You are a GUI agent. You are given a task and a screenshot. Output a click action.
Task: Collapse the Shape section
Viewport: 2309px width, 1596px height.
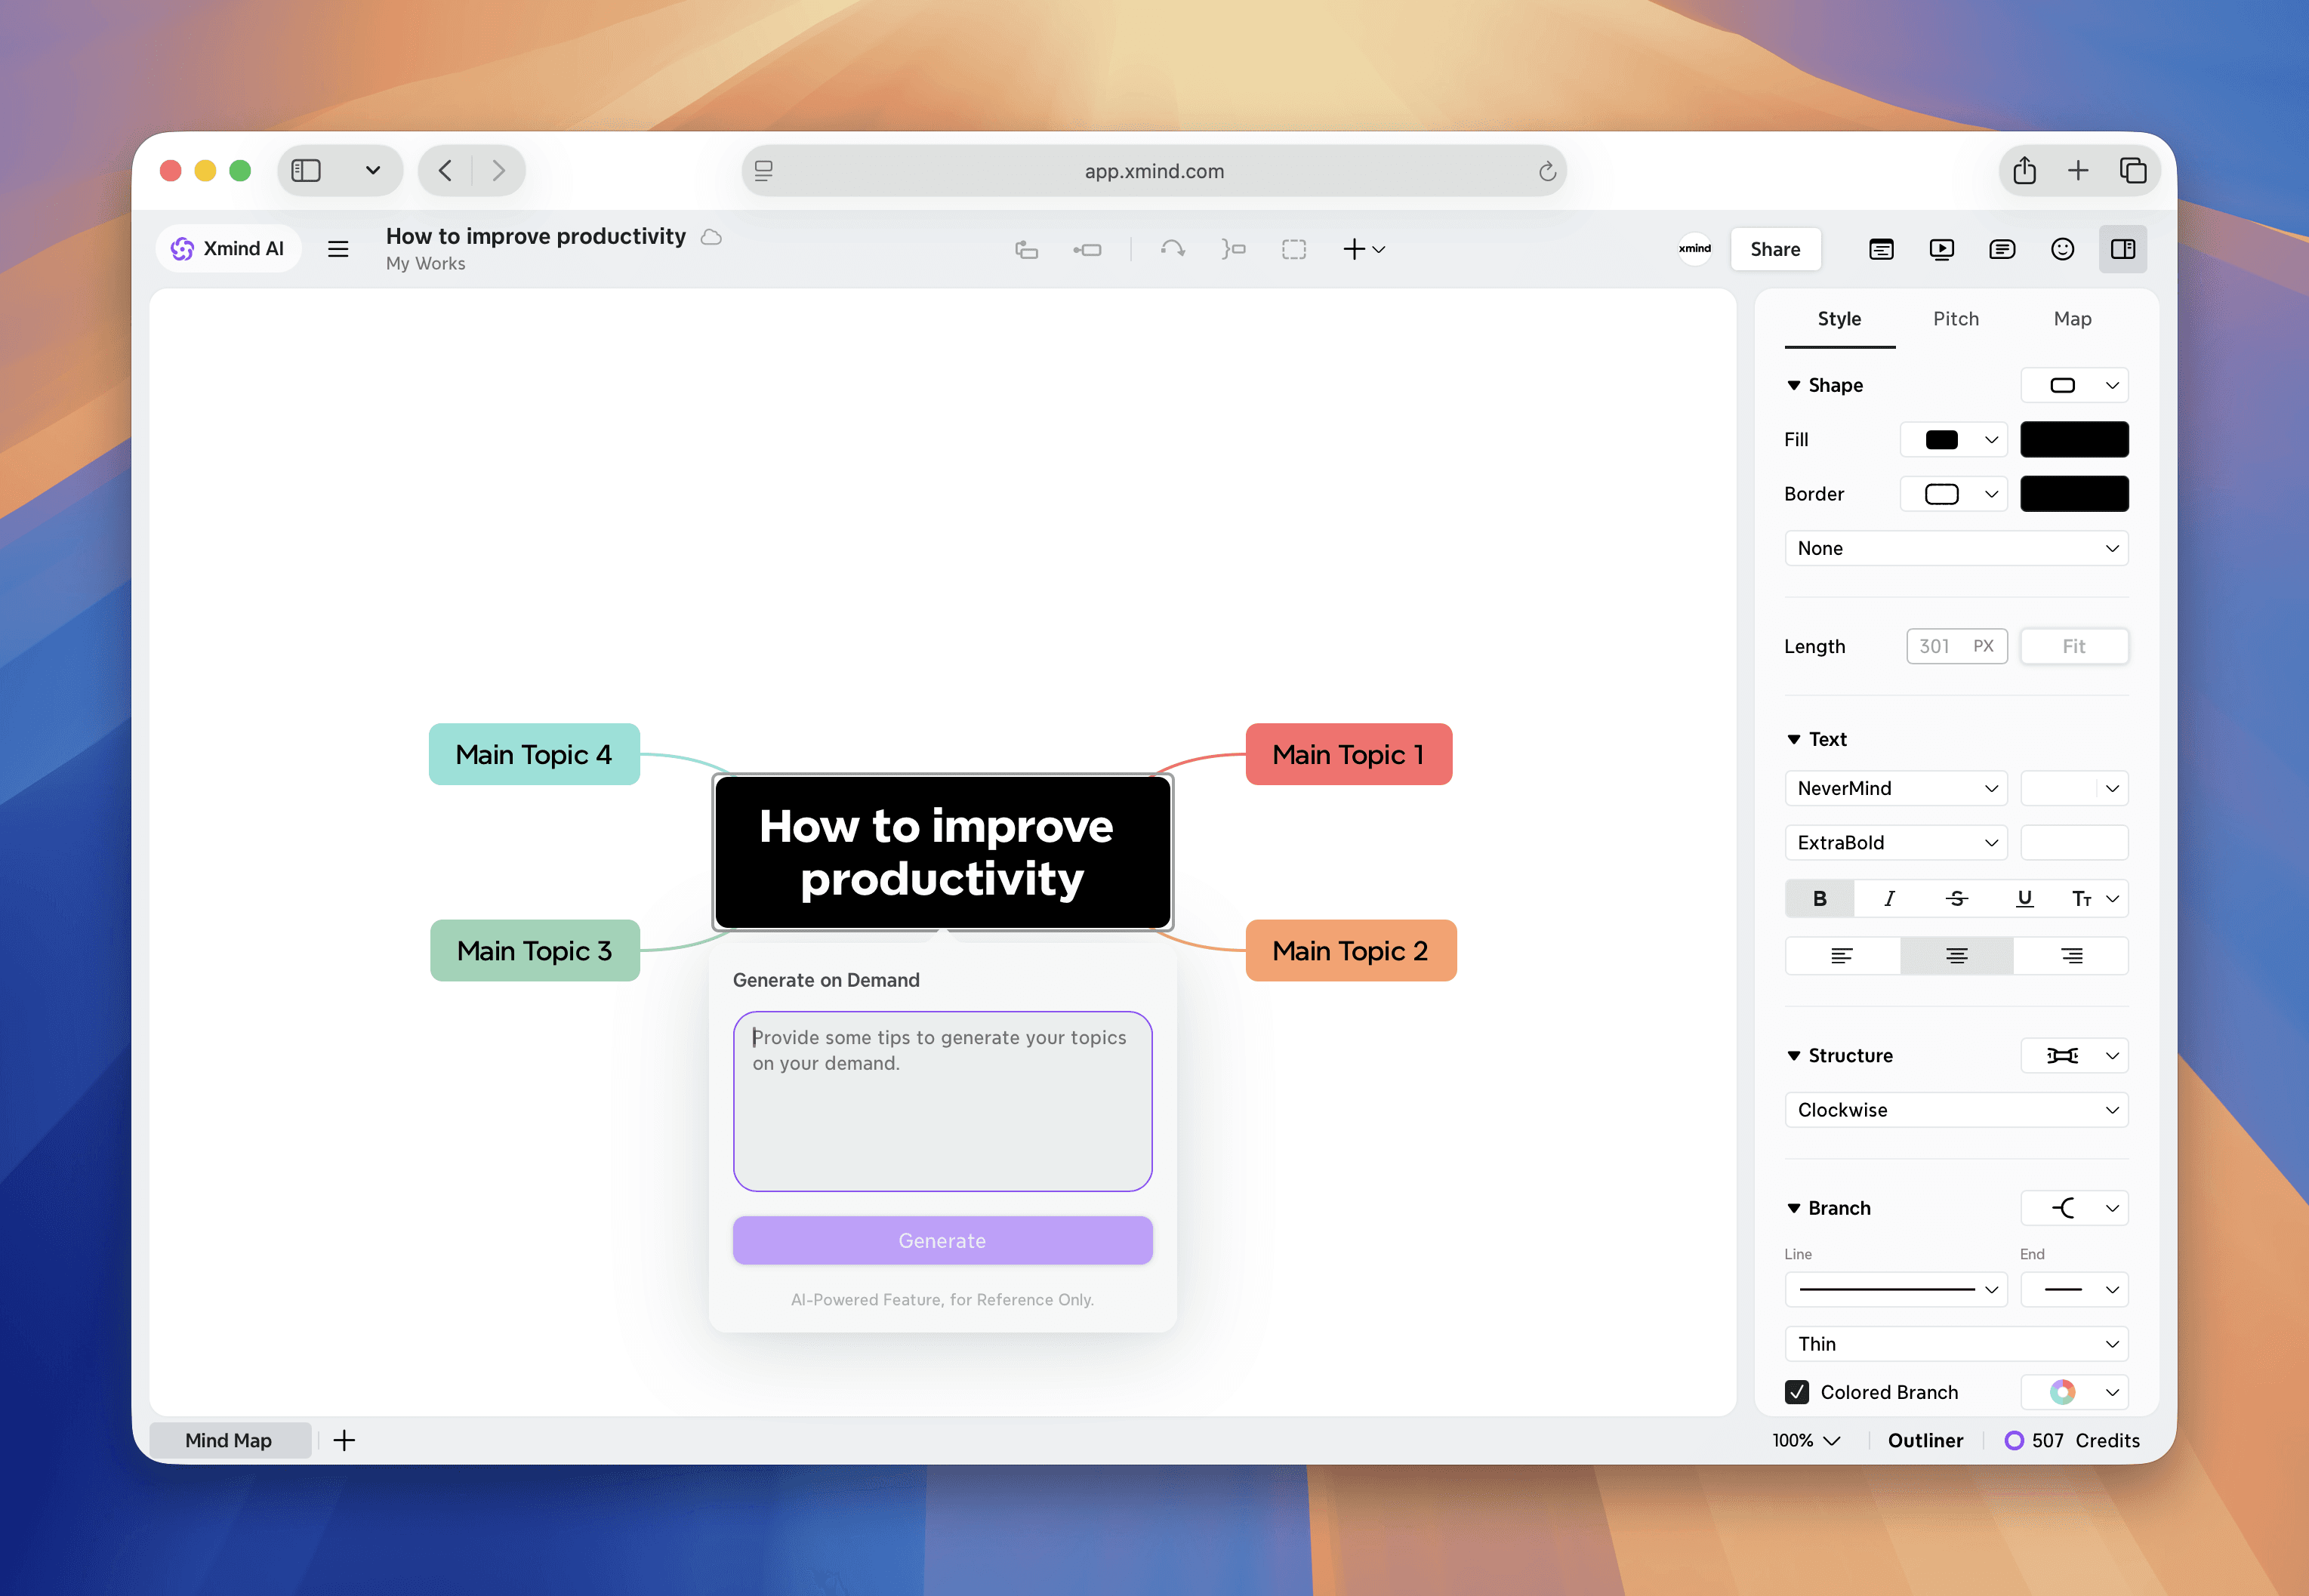click(x=1793, y=385)
